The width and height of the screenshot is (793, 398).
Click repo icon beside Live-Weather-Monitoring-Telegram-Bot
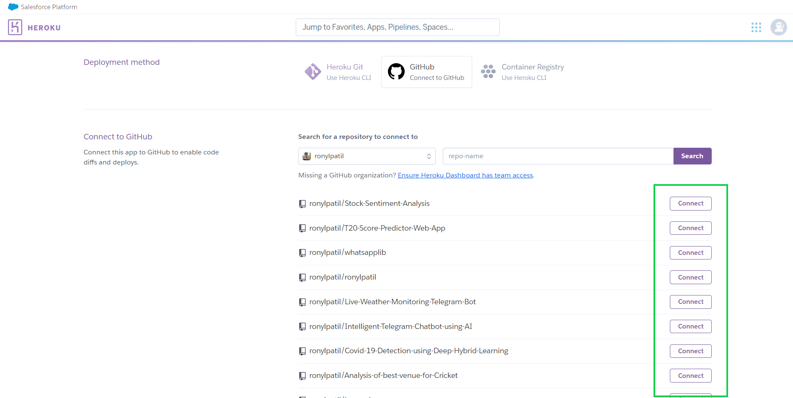click(302, 302)
